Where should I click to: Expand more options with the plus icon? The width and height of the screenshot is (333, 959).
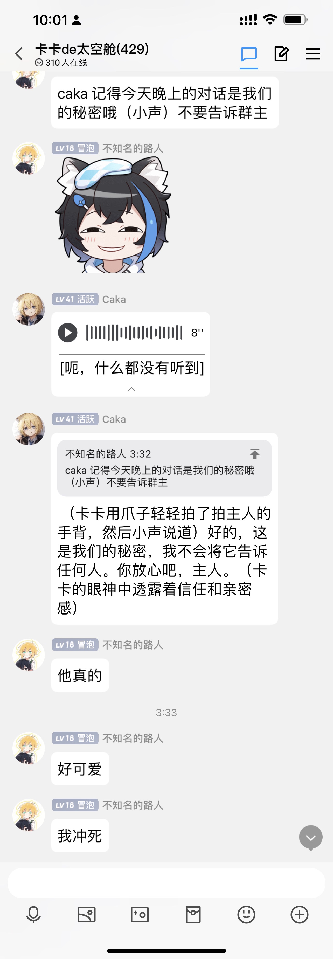click(300, 915)
